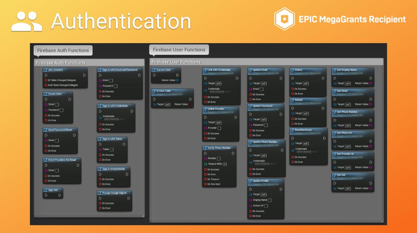
Task: Click the On Sms Sent pin
Action: [x=205, y=184]
